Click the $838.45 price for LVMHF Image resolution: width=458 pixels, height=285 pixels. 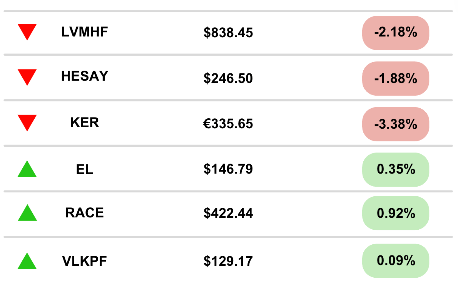click(x=228, y=33)
